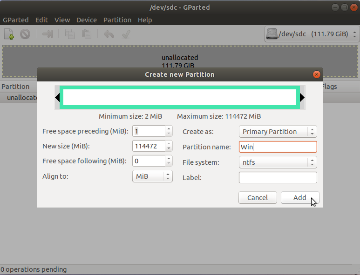Open the /dev/sdc device selector dropdown
360x275 pixels.
[311, 34]
